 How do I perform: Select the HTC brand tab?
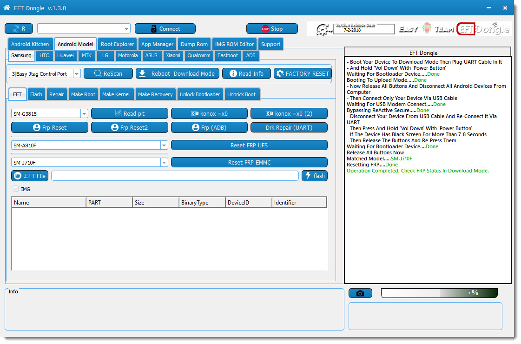tap(44, 55)
